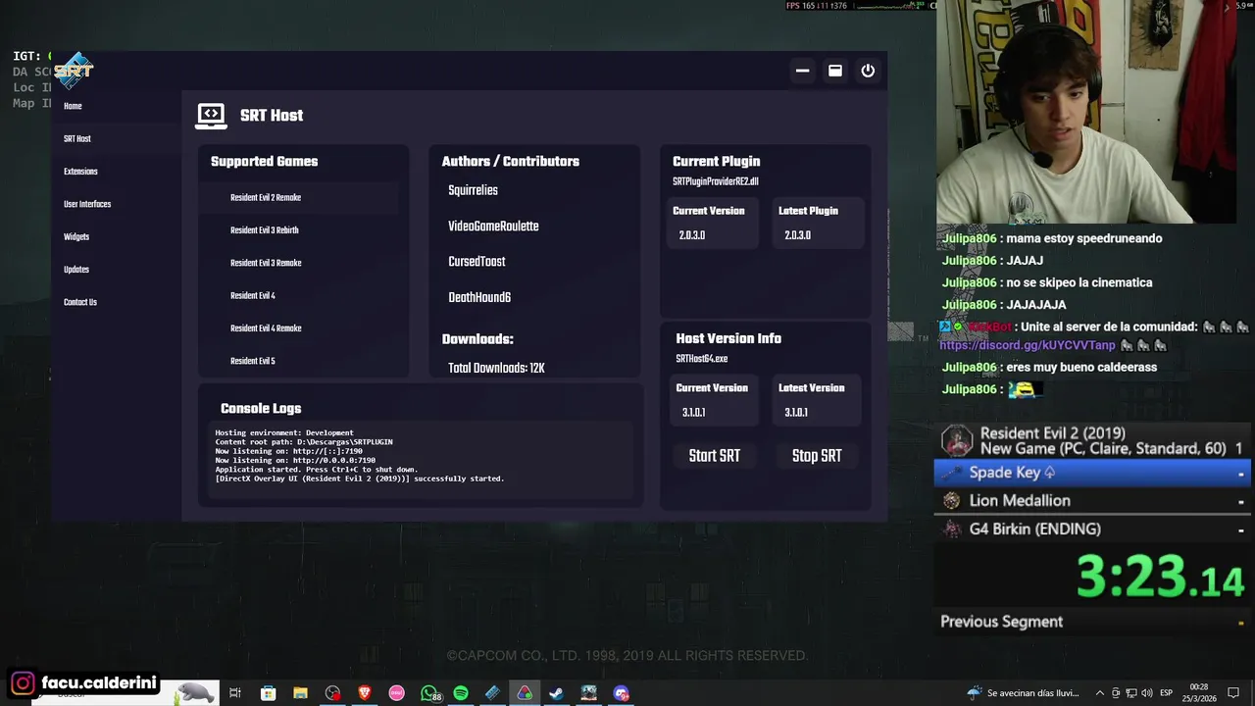Open File Explorer from the taskbar

coord(300,694)
